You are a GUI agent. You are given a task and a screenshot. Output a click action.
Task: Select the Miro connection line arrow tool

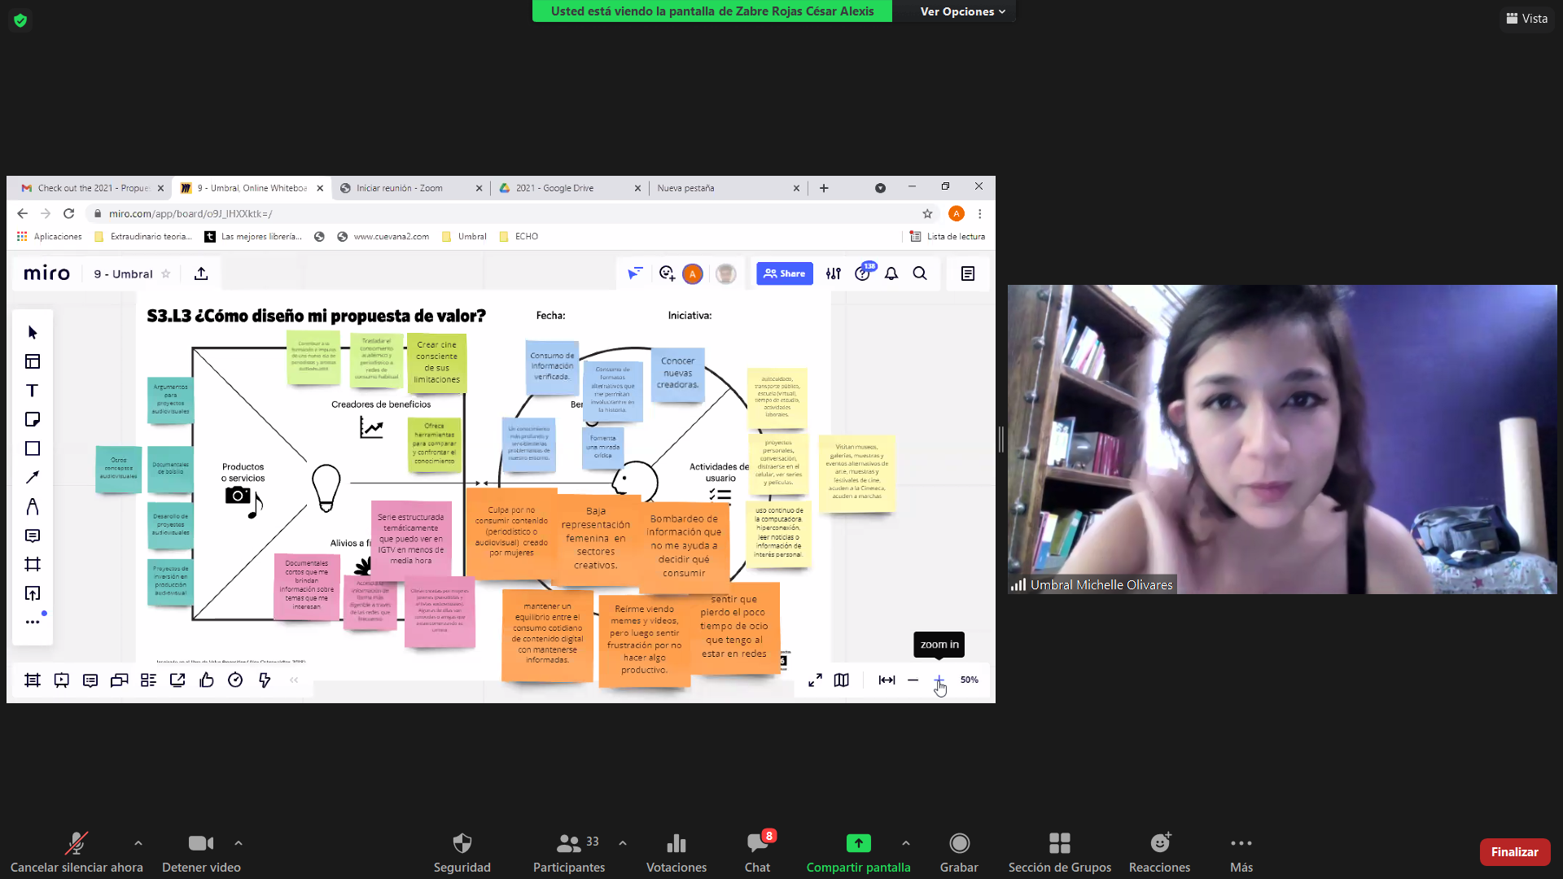33,477
